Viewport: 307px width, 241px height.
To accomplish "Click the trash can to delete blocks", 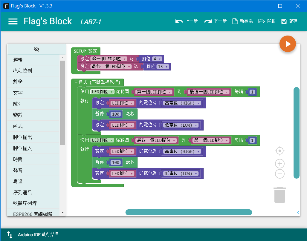I will click(279, 194).
